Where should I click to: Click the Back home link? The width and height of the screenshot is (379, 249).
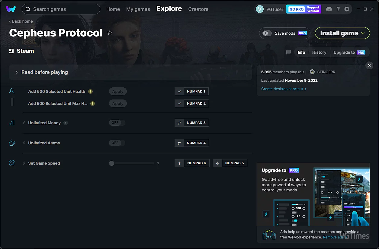(x=21, y=21)
